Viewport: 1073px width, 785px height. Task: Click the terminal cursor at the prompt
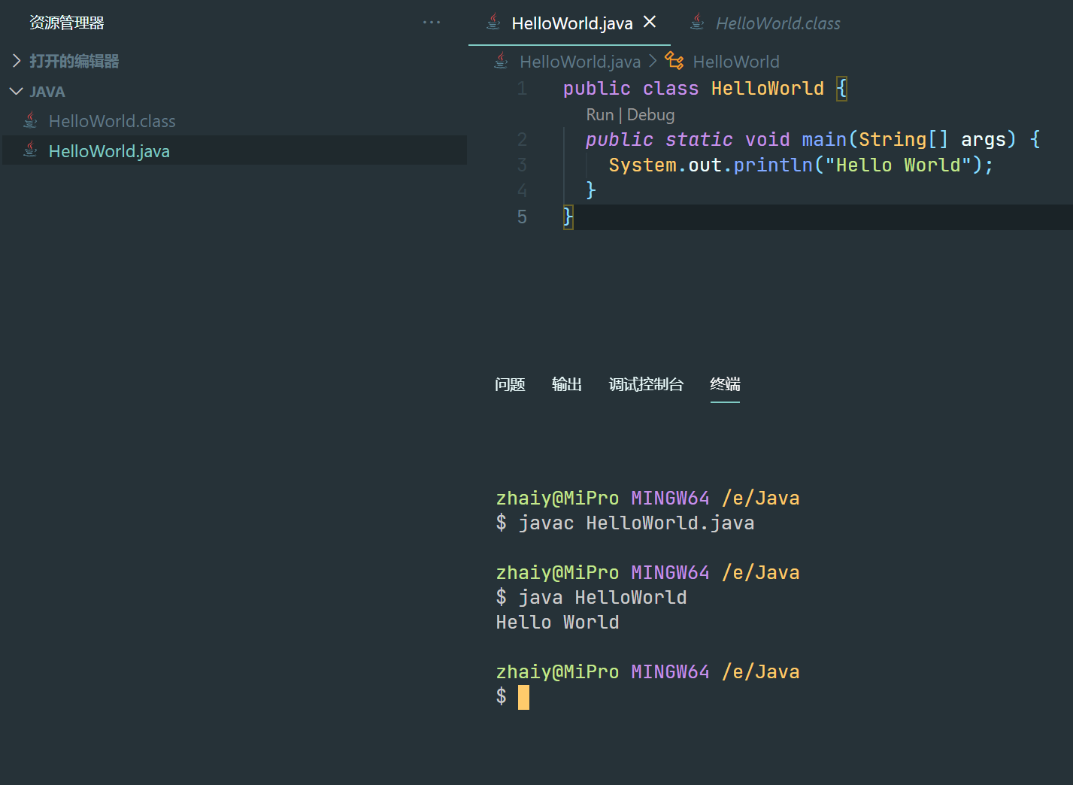523,697
